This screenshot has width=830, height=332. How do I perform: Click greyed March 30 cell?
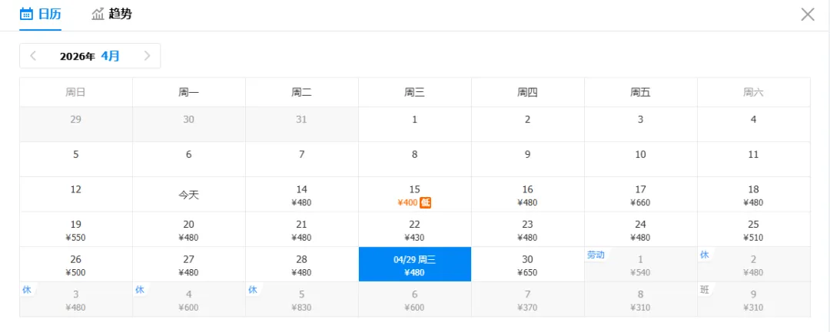coord(189,124)
